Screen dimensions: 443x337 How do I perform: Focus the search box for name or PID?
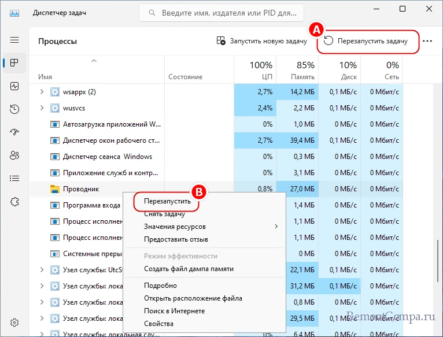[221, 13]
